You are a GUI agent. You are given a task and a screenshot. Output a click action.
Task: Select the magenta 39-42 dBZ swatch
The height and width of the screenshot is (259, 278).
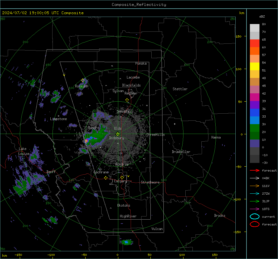[255, 97]
